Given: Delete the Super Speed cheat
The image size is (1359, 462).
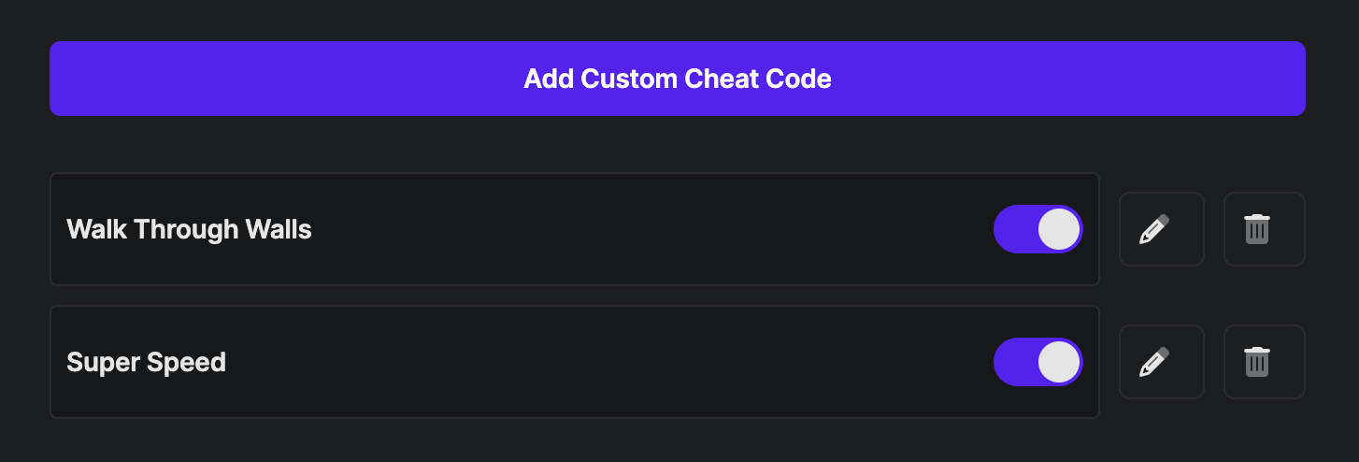Looking at the screenshot, I should tap(1264, 362).
